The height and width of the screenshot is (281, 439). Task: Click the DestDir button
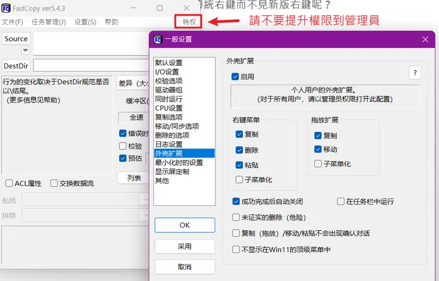pyautogui.click(x=16, y=66)
